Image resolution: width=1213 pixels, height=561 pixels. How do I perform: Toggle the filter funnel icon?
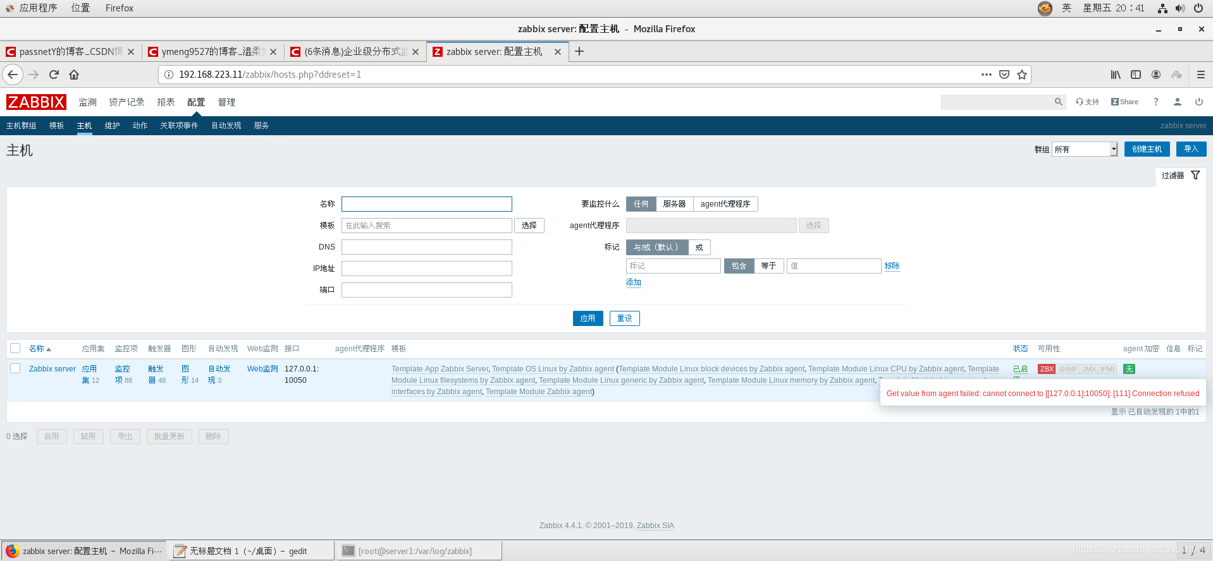pos(1195,175)
